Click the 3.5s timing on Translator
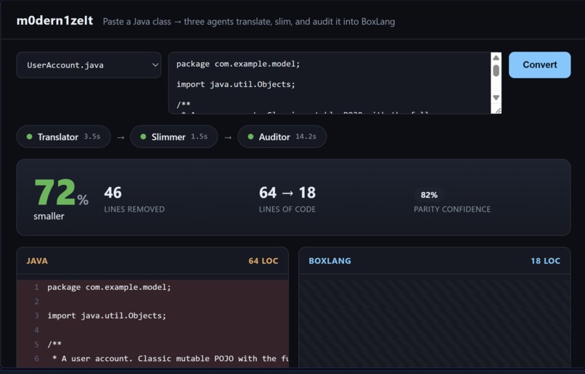The width and height of the screenshot is (585, 374). 92,137
